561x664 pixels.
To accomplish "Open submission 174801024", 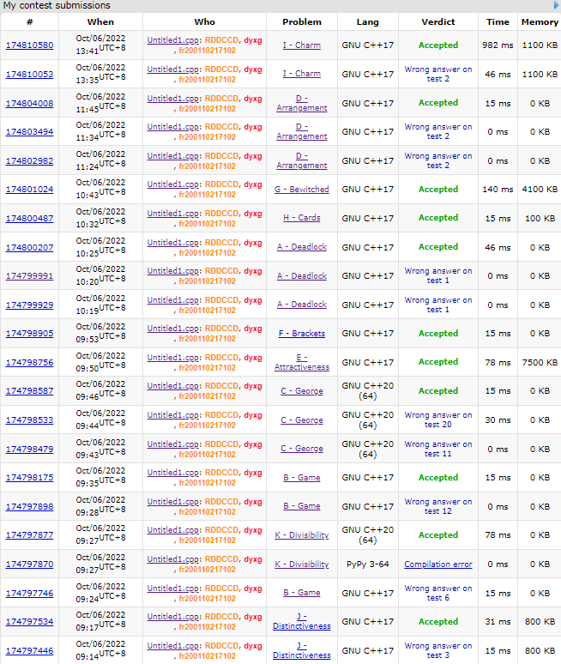I will [x=29, y=190].
